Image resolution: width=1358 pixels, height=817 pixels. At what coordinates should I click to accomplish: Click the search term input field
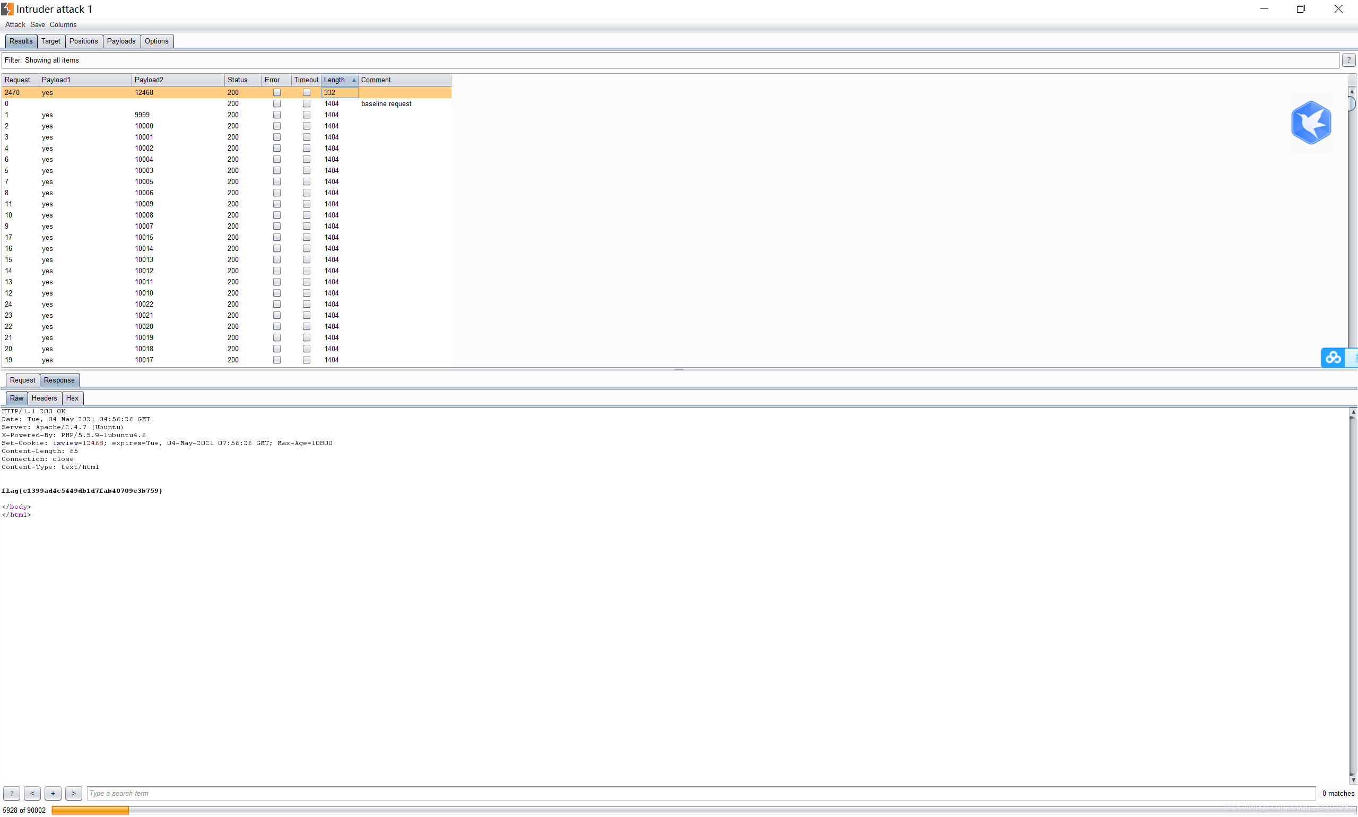tap(701, 793)
